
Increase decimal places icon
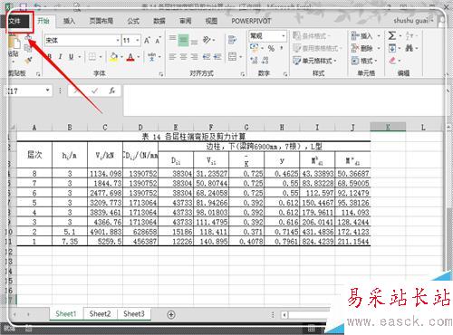pos(254,61)
